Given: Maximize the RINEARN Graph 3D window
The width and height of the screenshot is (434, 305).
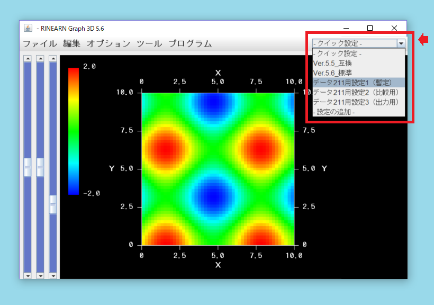Looking at the screenshot, I should click(370, 28).
